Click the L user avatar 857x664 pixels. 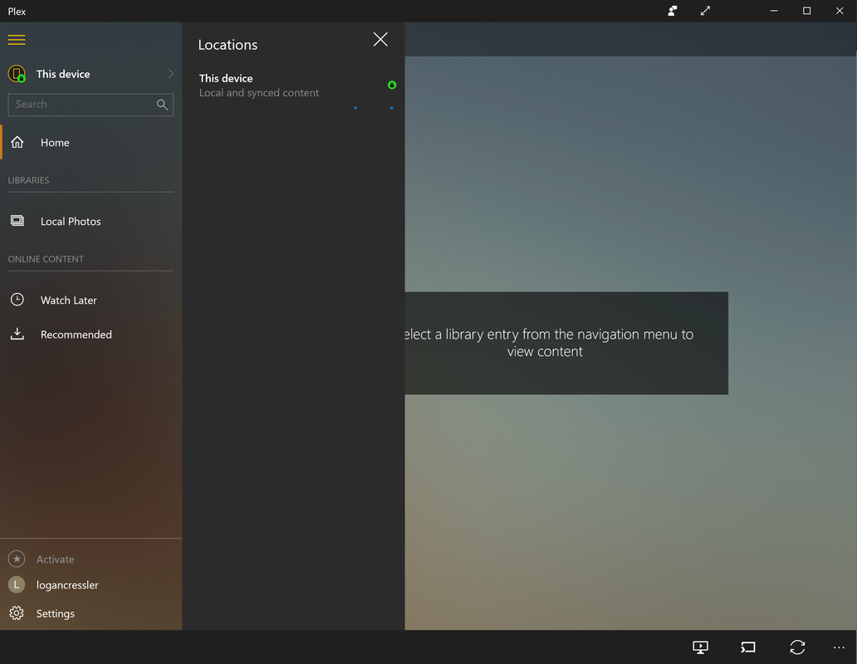click(17, 585)
